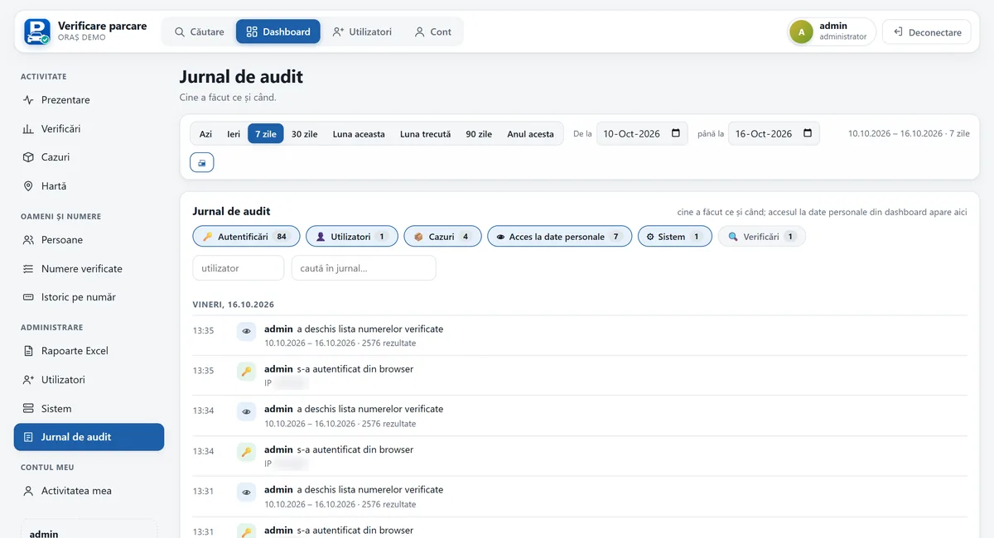
Task: Click the Deconectare logout button
Action: [x=926, y=32]
